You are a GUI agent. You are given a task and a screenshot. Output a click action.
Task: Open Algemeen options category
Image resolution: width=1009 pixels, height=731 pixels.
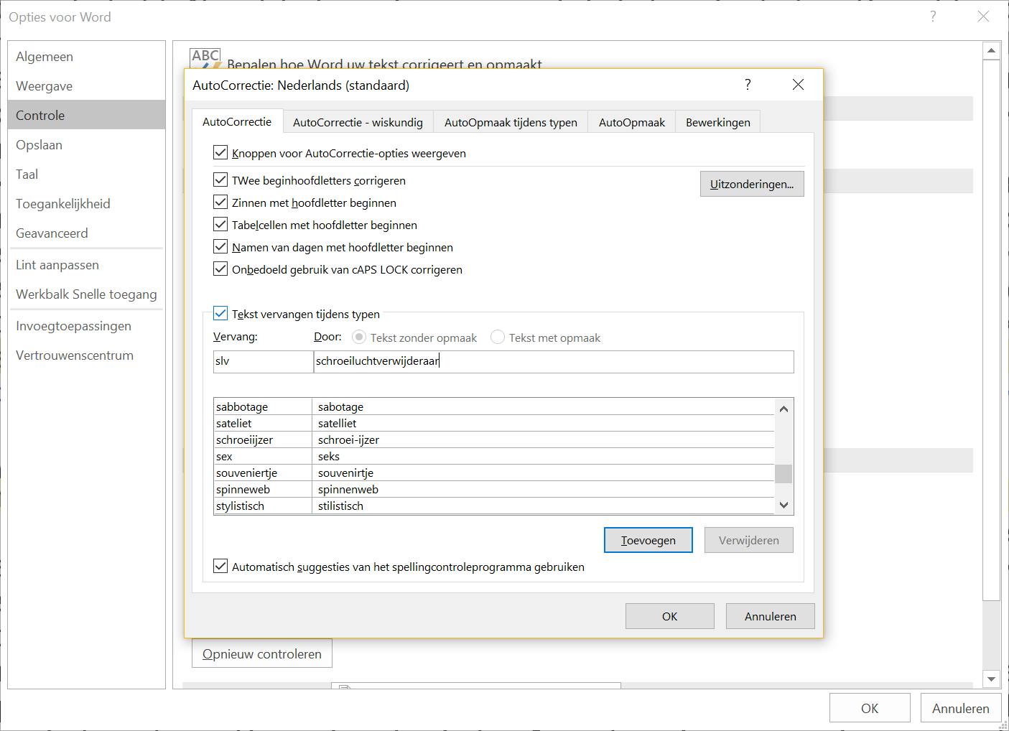[x=86, y=56]
